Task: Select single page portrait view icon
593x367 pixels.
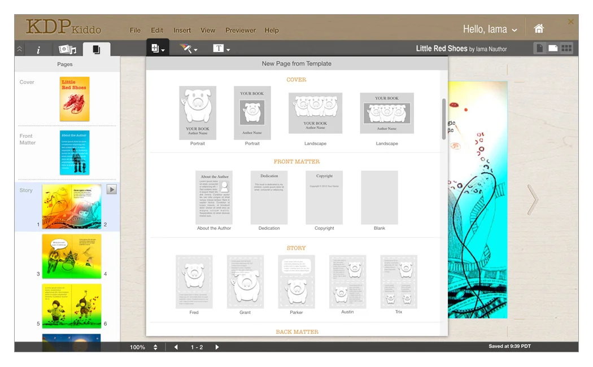Action: pos(540,49)
